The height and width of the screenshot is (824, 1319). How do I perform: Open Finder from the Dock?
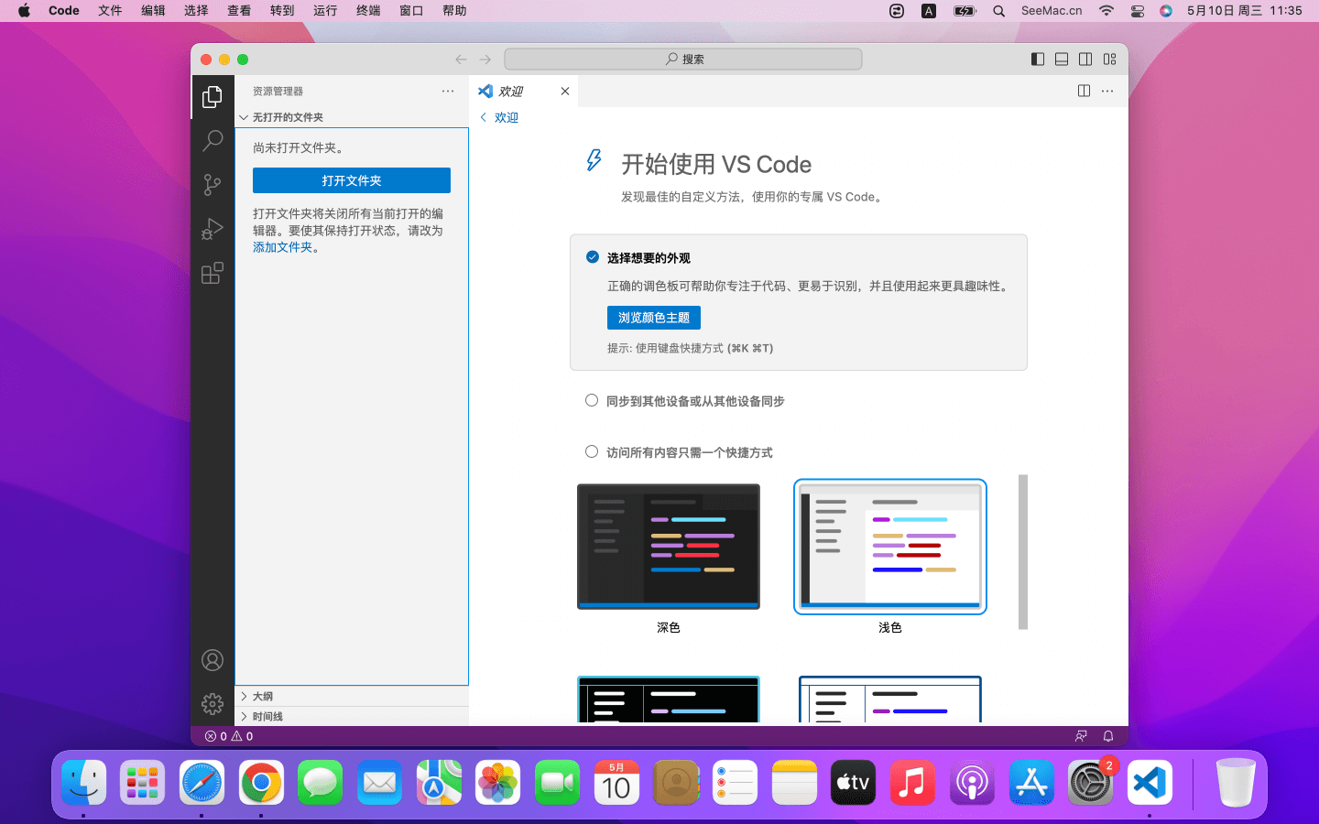pyautogui.click(x=84, y=783)
